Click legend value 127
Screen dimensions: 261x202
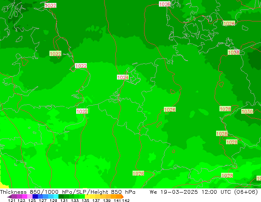[x=43, y=200]
